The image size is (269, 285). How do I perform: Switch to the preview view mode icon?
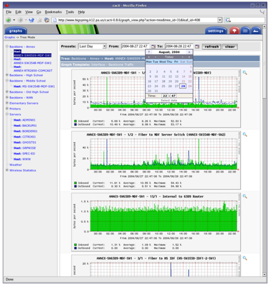(256, 31)
